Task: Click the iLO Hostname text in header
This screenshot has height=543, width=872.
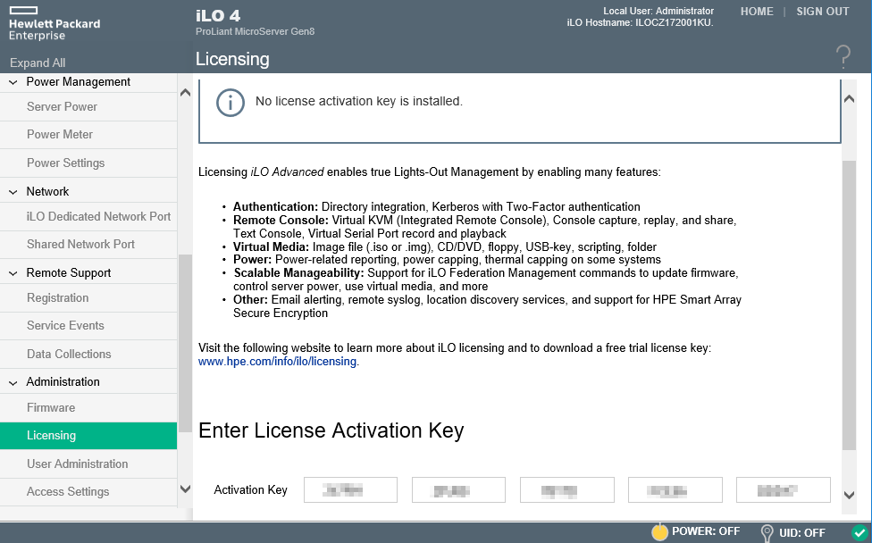Action: click(x=640, y=23)
